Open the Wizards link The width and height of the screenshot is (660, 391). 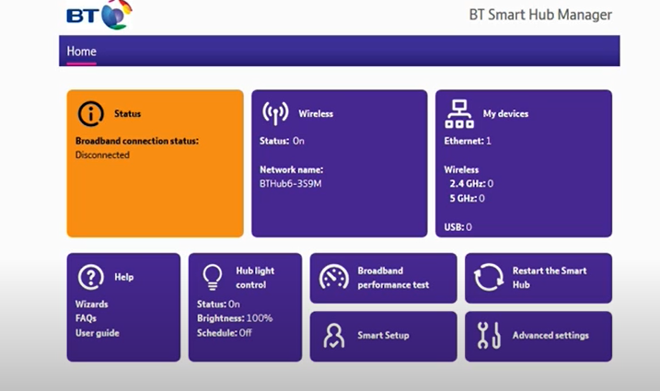[91, 305]
